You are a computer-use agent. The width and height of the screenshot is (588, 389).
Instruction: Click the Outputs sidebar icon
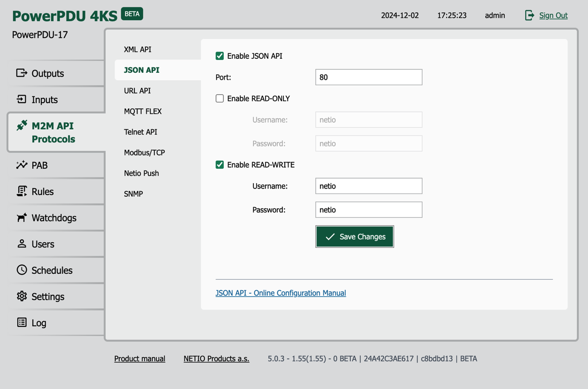pyautogui.click(x=22, y=73)
